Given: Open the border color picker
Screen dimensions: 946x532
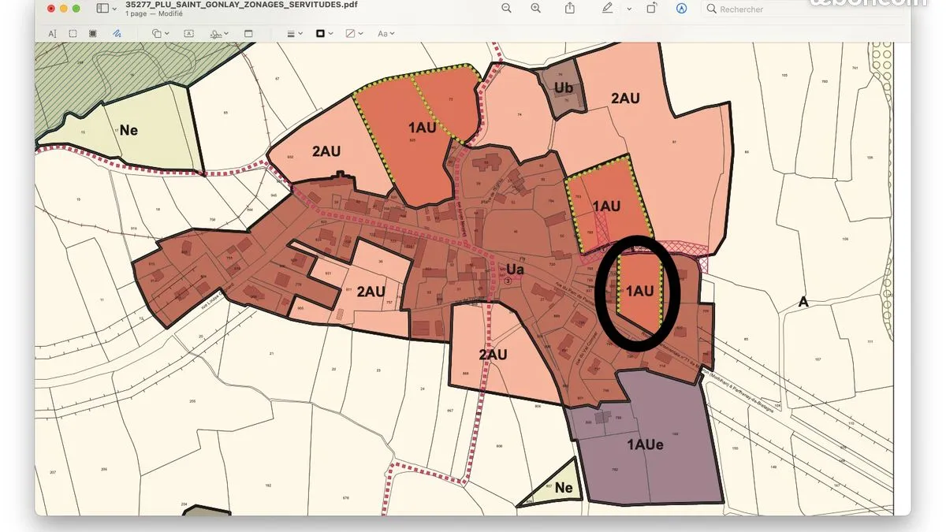Looking at the screenshot, I should [x=324, y=34].
